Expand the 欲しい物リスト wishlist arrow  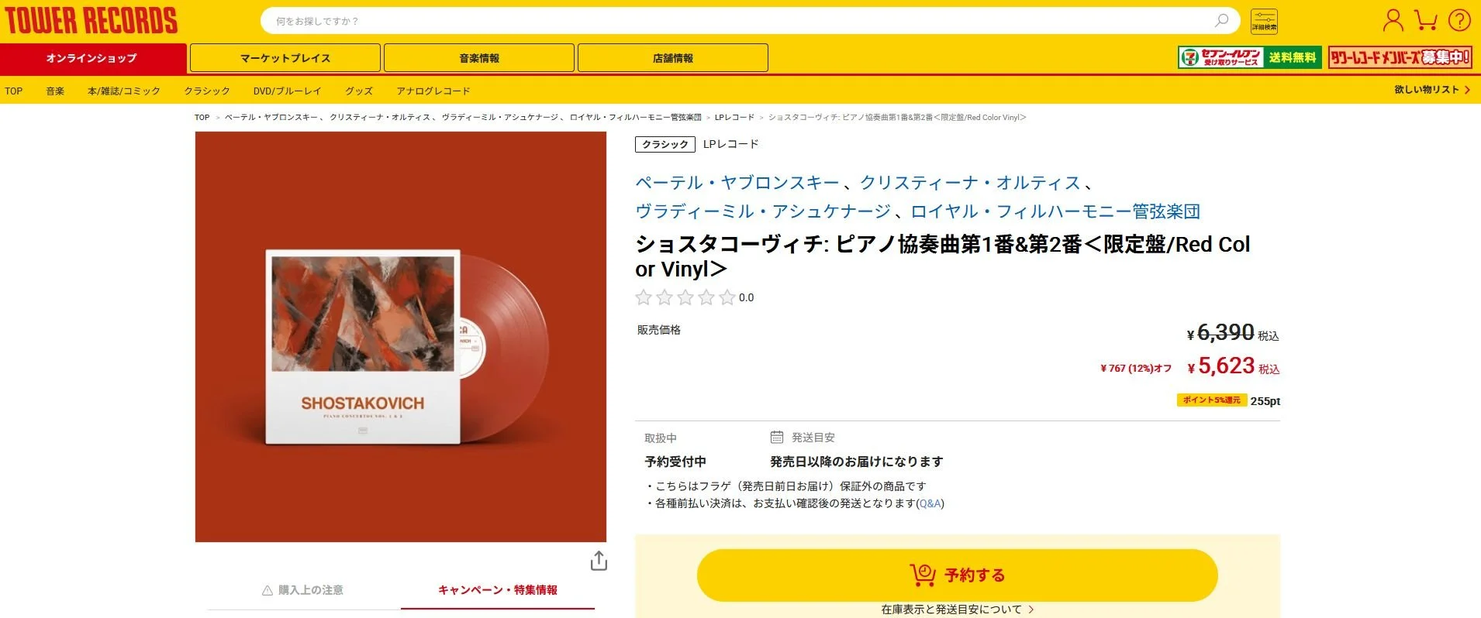[1467, 90]
